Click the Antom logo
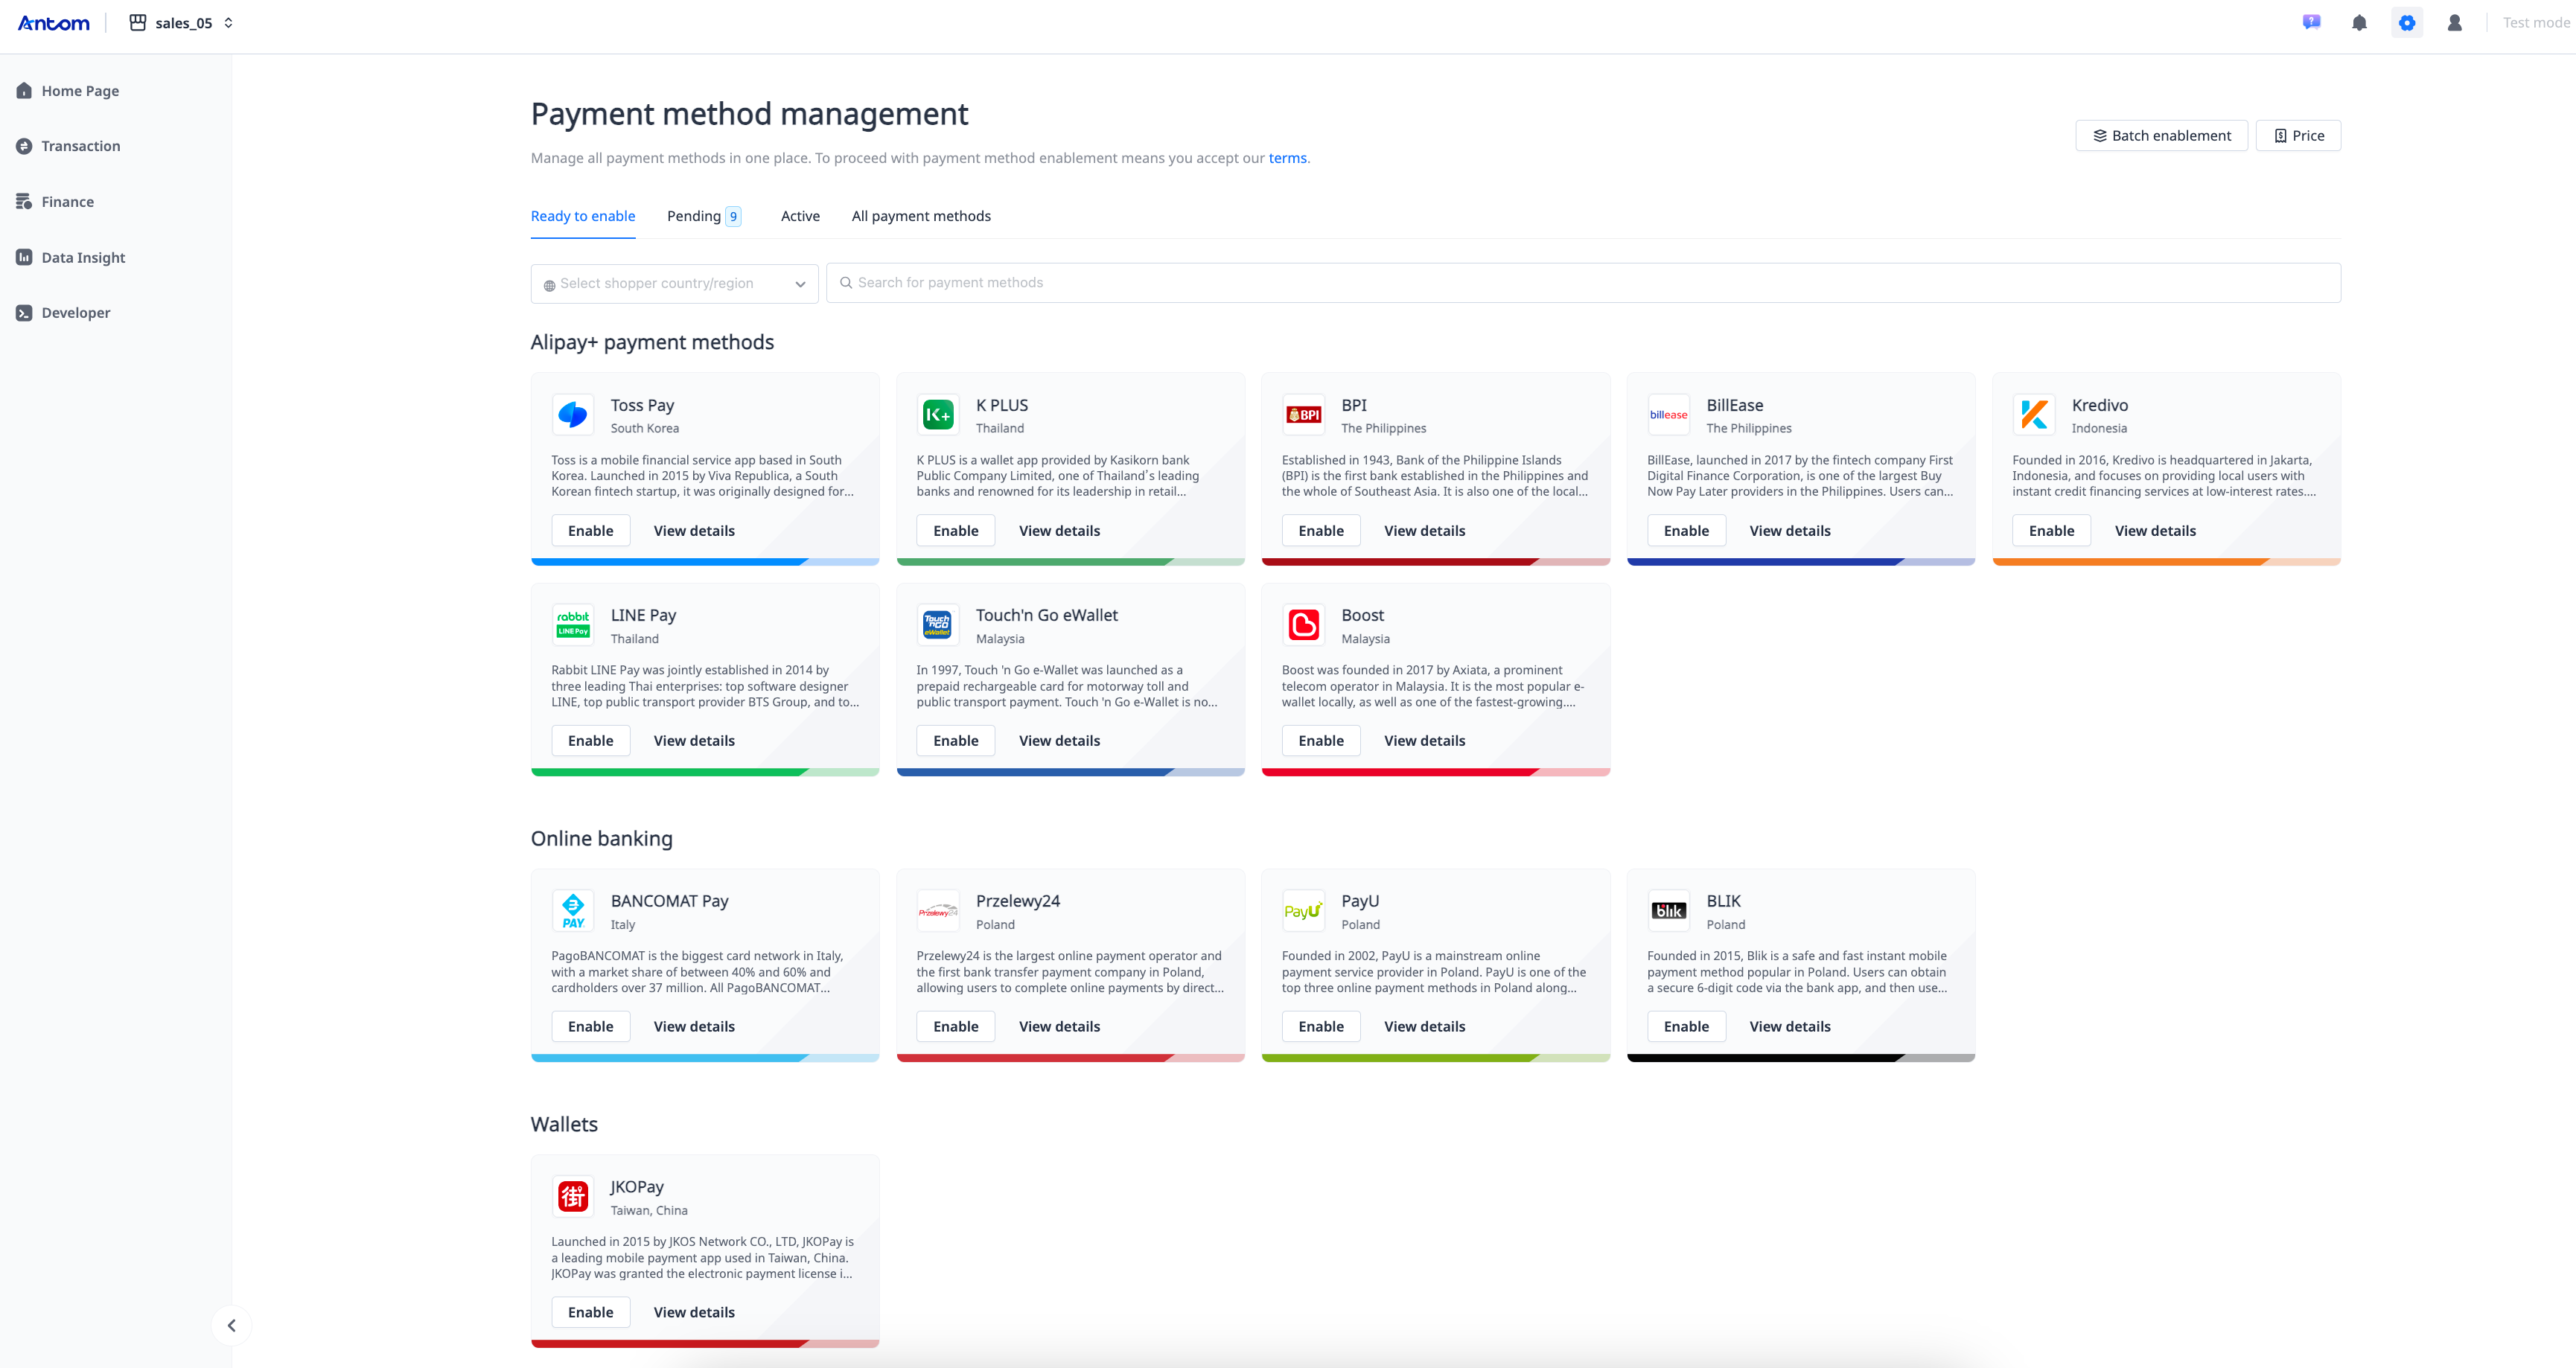 click(54, 23)
